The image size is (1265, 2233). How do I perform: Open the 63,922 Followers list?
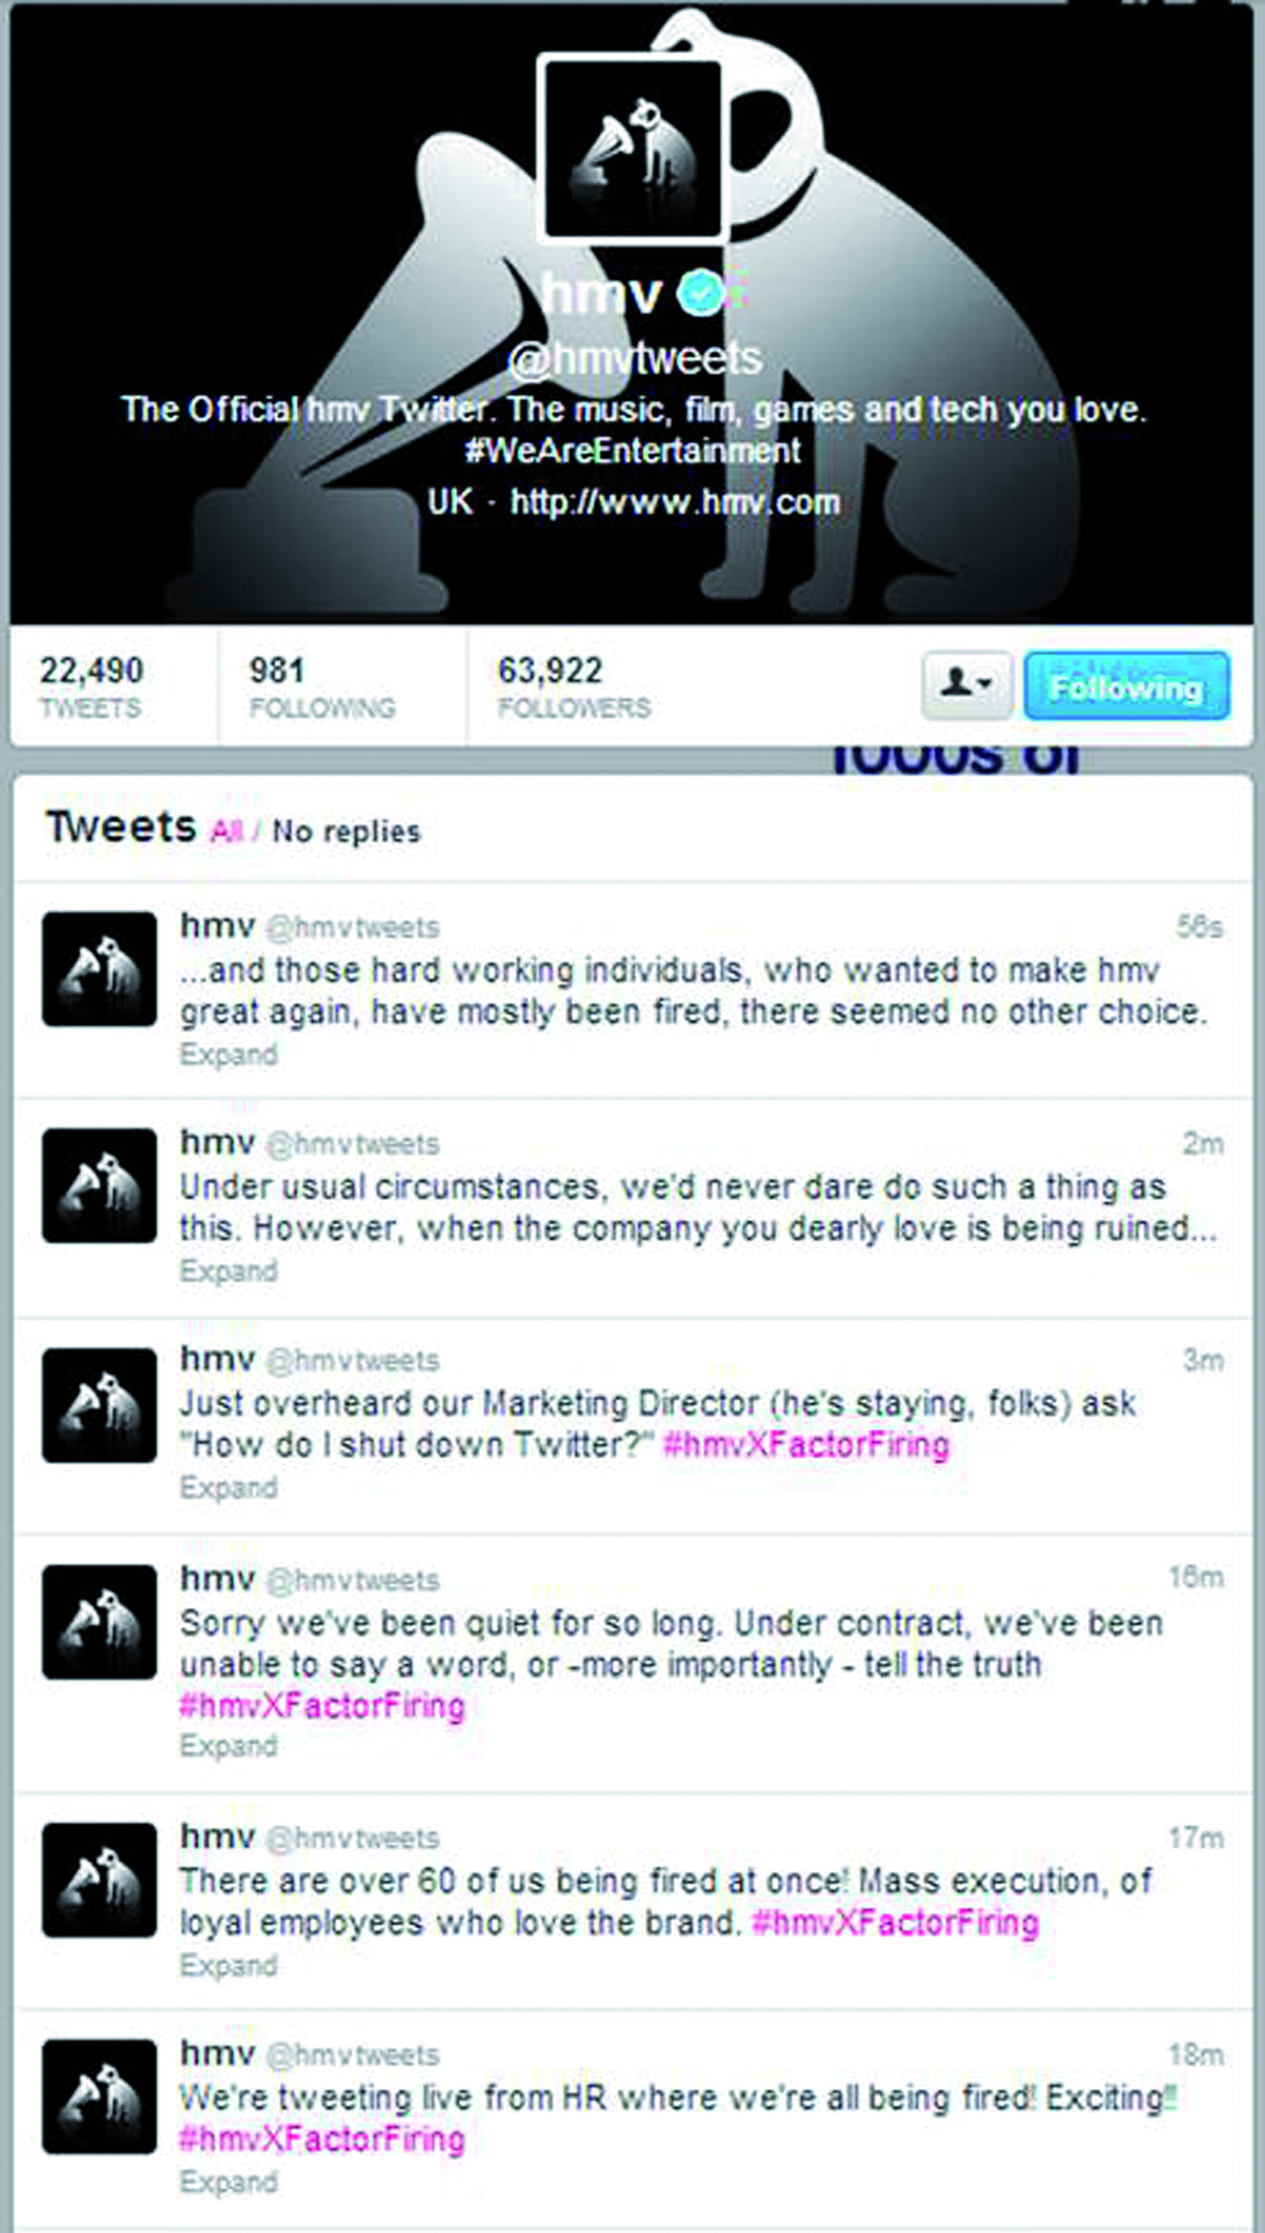click(x=573, y=686)
